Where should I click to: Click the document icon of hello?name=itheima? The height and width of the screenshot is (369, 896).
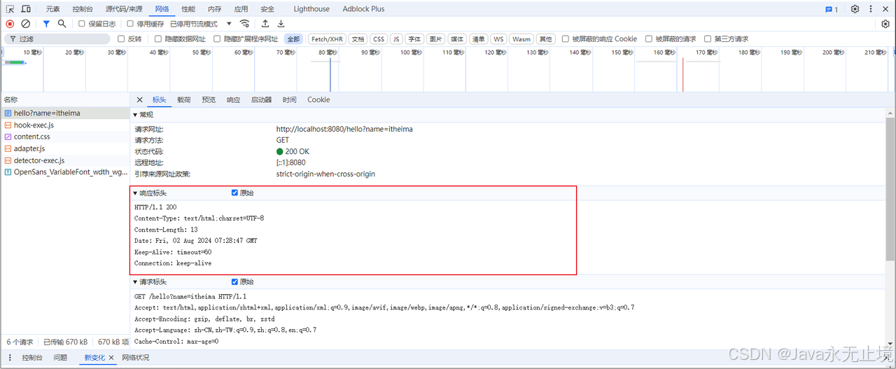pos(8,113)
